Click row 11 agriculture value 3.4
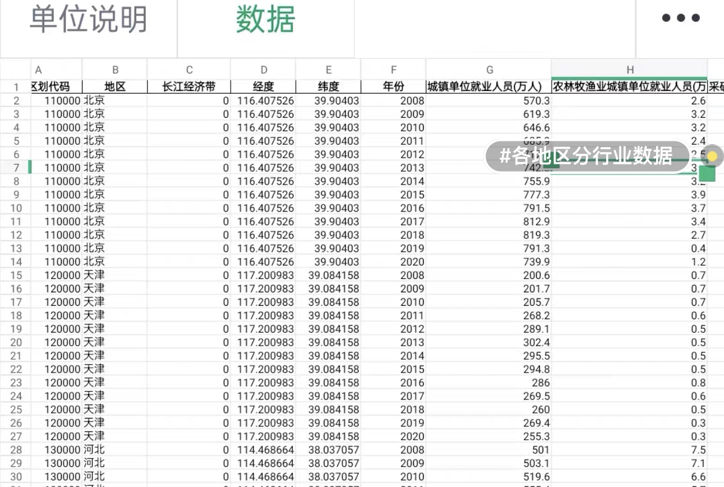724x487 pixels. click(x=630, y=222)
